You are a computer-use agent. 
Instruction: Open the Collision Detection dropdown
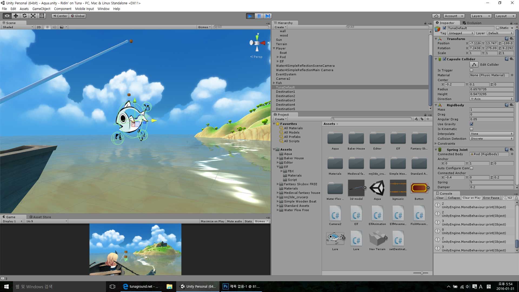[x=491, y=139]
